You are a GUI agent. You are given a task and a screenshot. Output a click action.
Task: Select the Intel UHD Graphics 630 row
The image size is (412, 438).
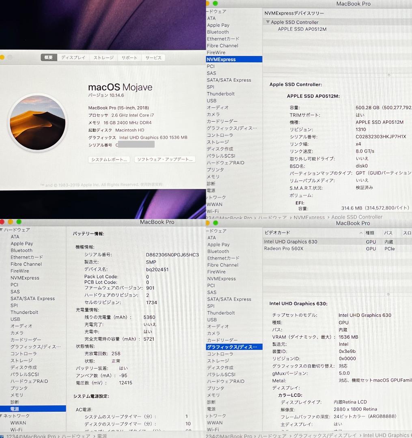(291, 241)
